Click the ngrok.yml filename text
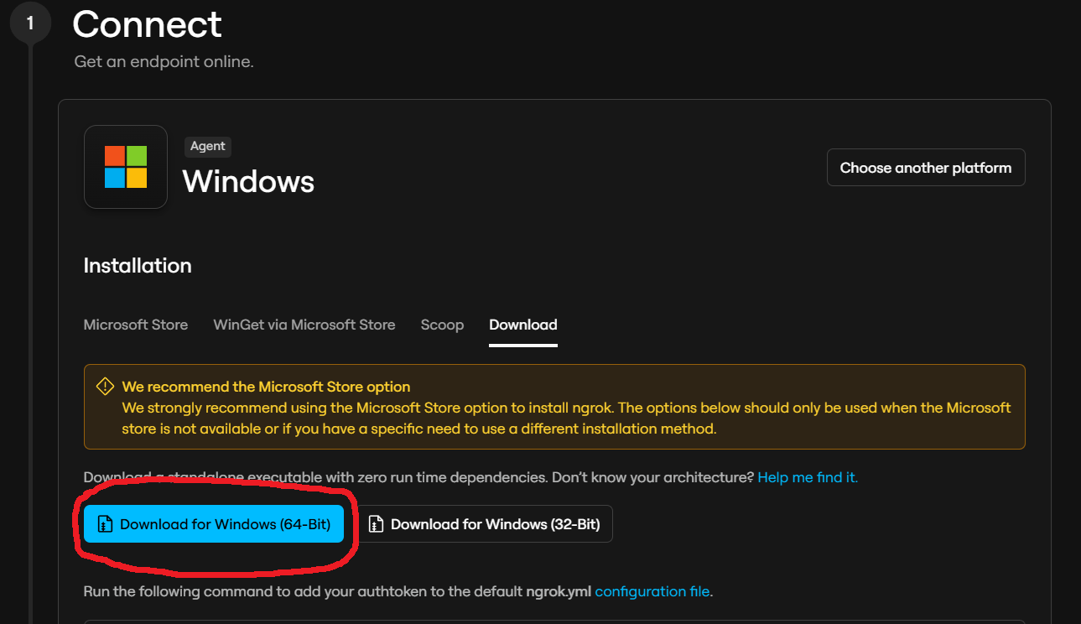This screenshot has width=1081, height=624. pyautogui.click(x=559, y=591)
